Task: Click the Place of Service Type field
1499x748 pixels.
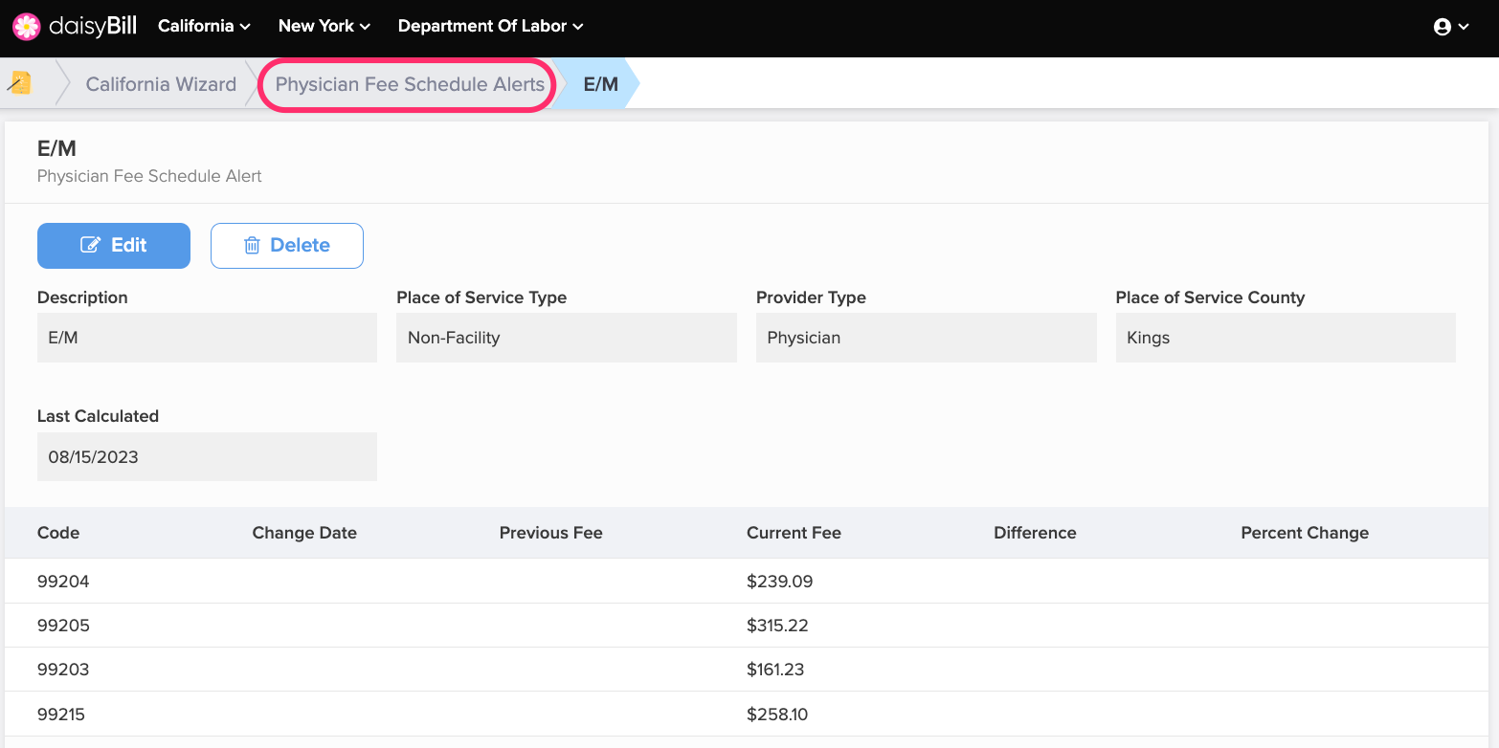Action: tap(567, 338)
